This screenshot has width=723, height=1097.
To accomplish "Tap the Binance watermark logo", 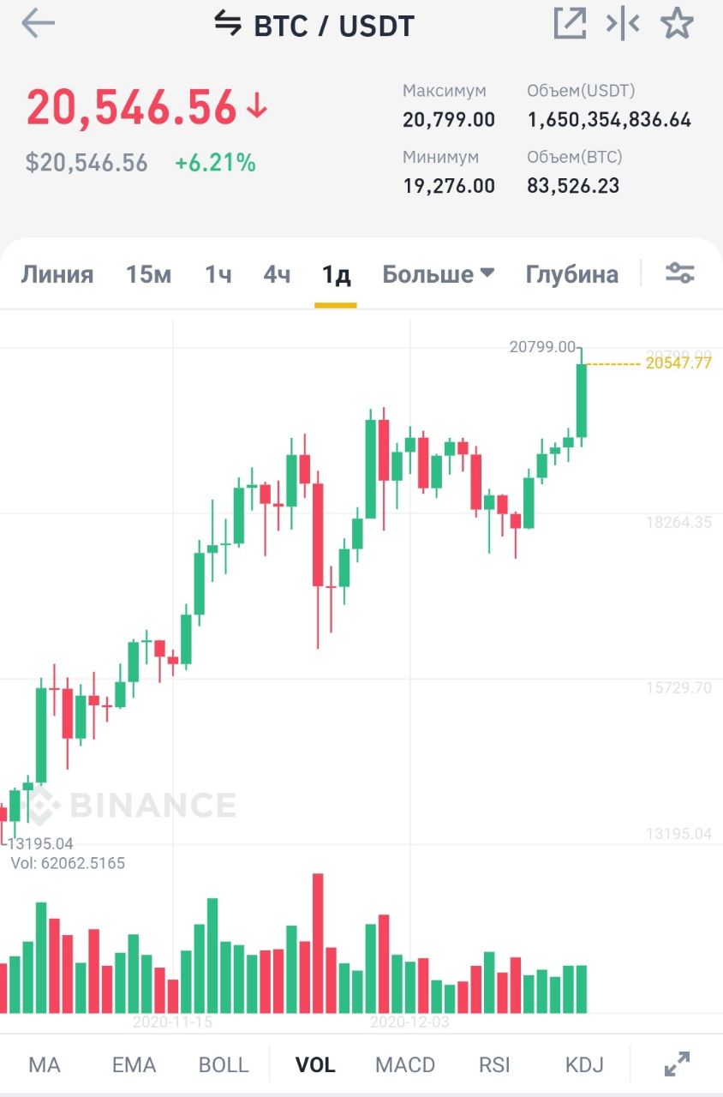I will point(128,806).
